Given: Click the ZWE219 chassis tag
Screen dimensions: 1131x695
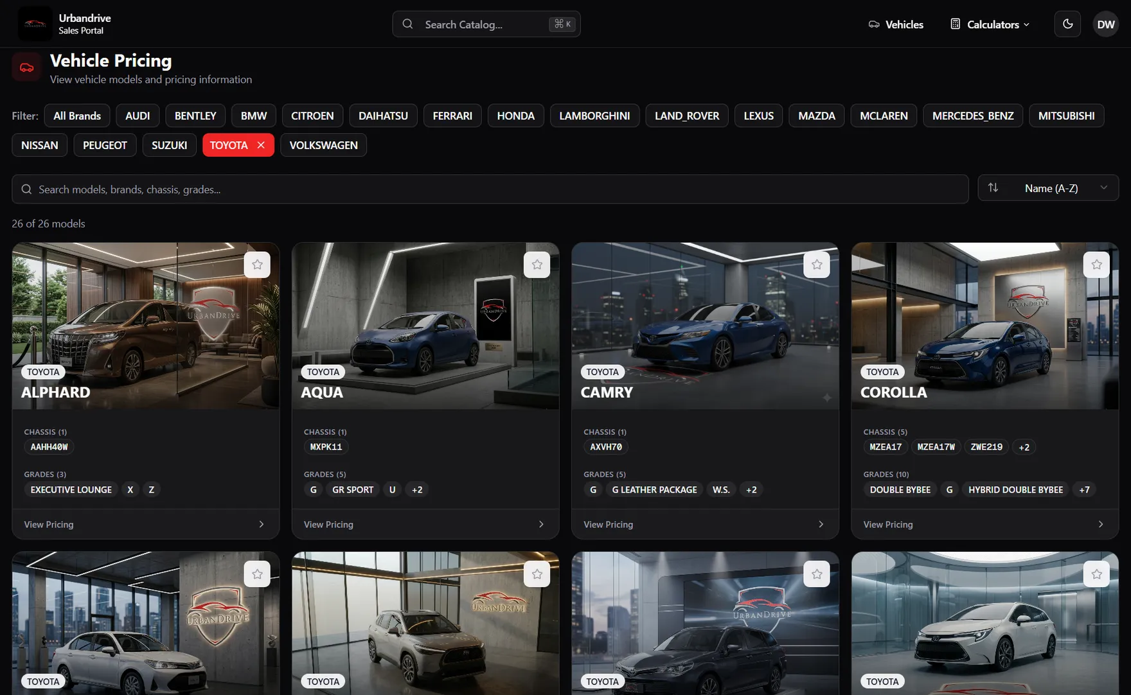Looking at the screenshot, I should pyautogui.click(x=986, y=447).
